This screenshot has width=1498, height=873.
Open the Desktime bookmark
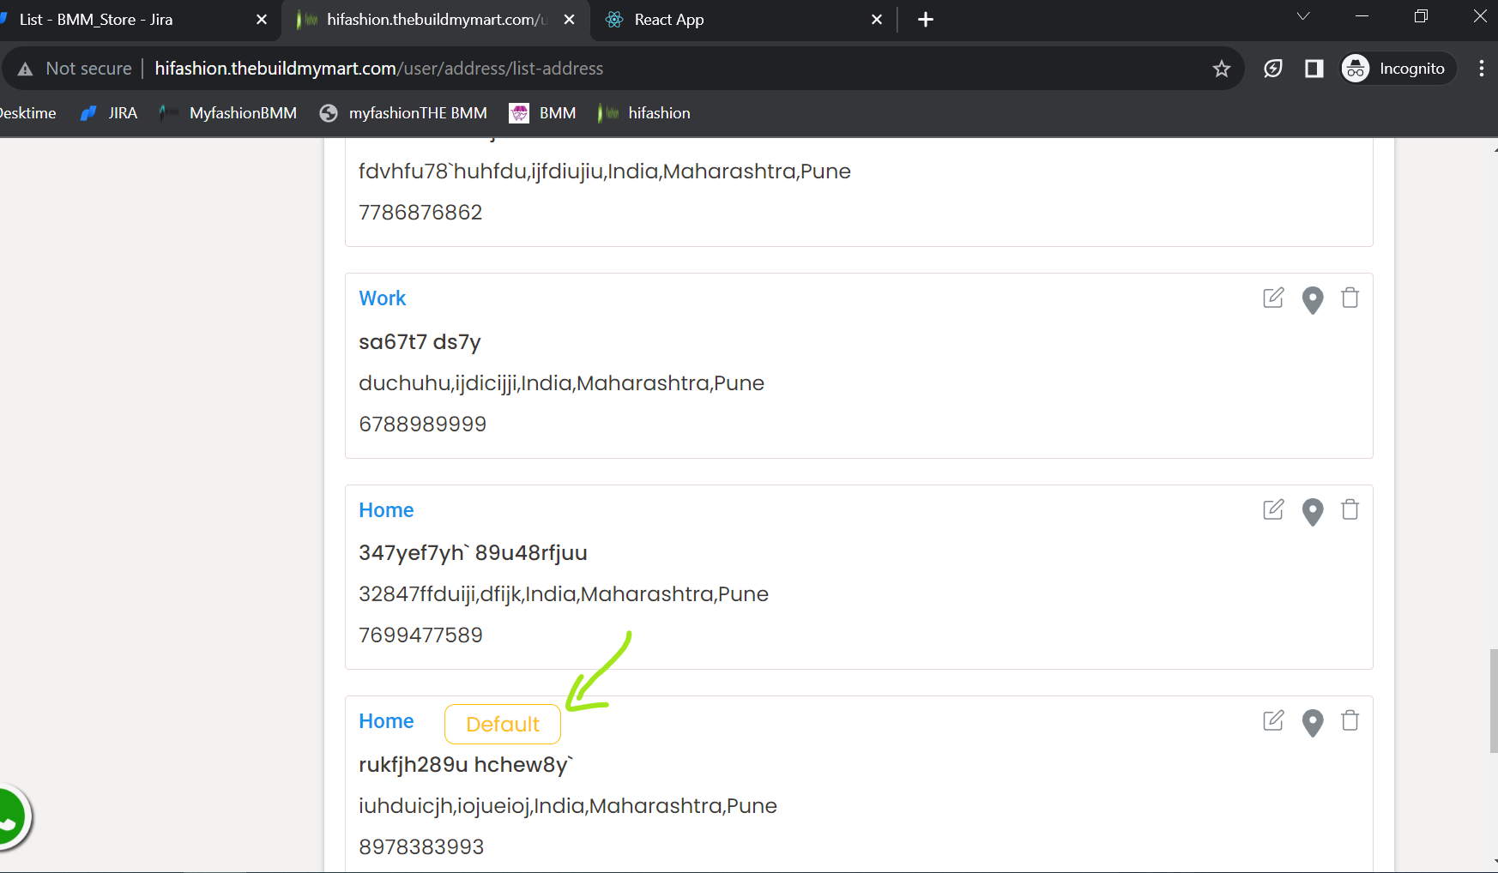(27, 113)
